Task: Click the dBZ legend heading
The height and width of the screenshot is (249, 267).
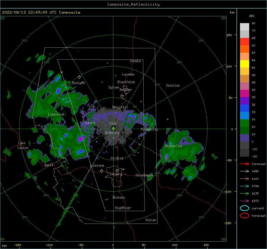Action: pyautogui.click(x=252, y=16)
